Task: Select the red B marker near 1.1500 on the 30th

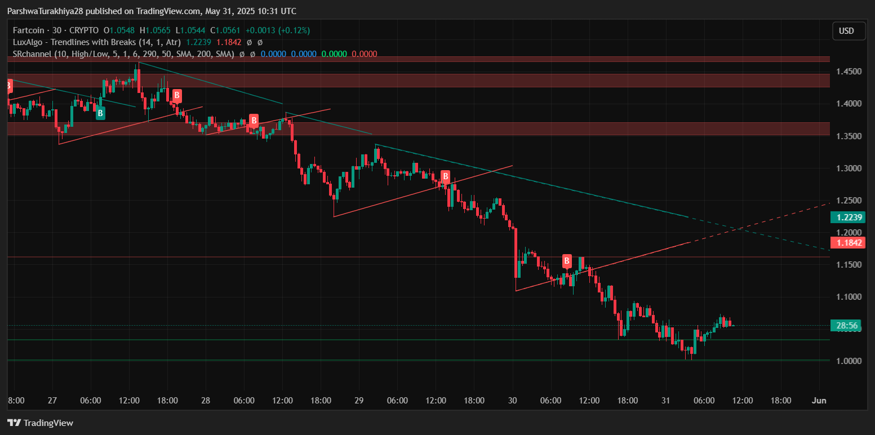Action: pyautogui.click(x=567, y=261)
